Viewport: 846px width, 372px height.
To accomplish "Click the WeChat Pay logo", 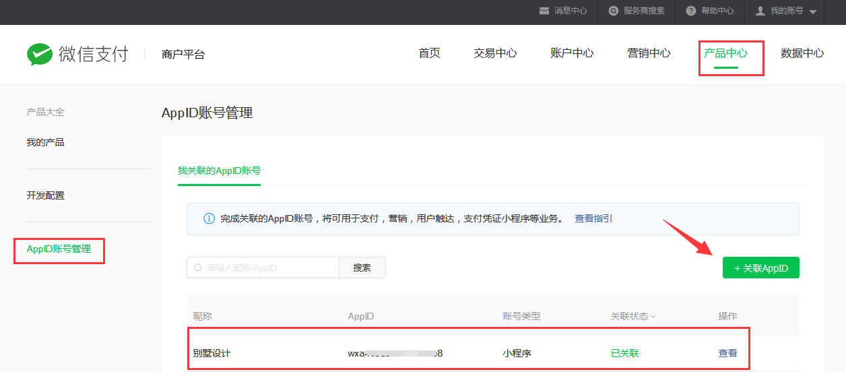I will pyautogui.click(x=77, y=55).
